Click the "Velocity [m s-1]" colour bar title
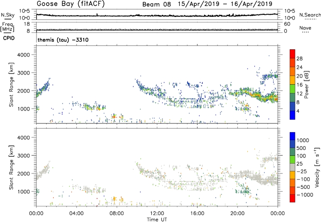The height and width of the screenshot is (222, 321). tap(317, 167)
